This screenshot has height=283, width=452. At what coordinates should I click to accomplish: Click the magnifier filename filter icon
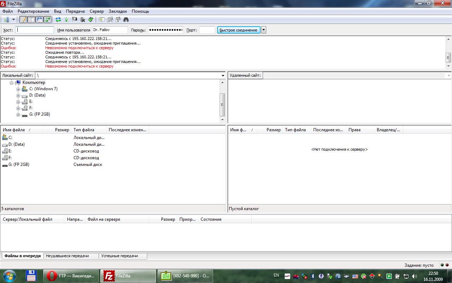(x=110, y=20)
